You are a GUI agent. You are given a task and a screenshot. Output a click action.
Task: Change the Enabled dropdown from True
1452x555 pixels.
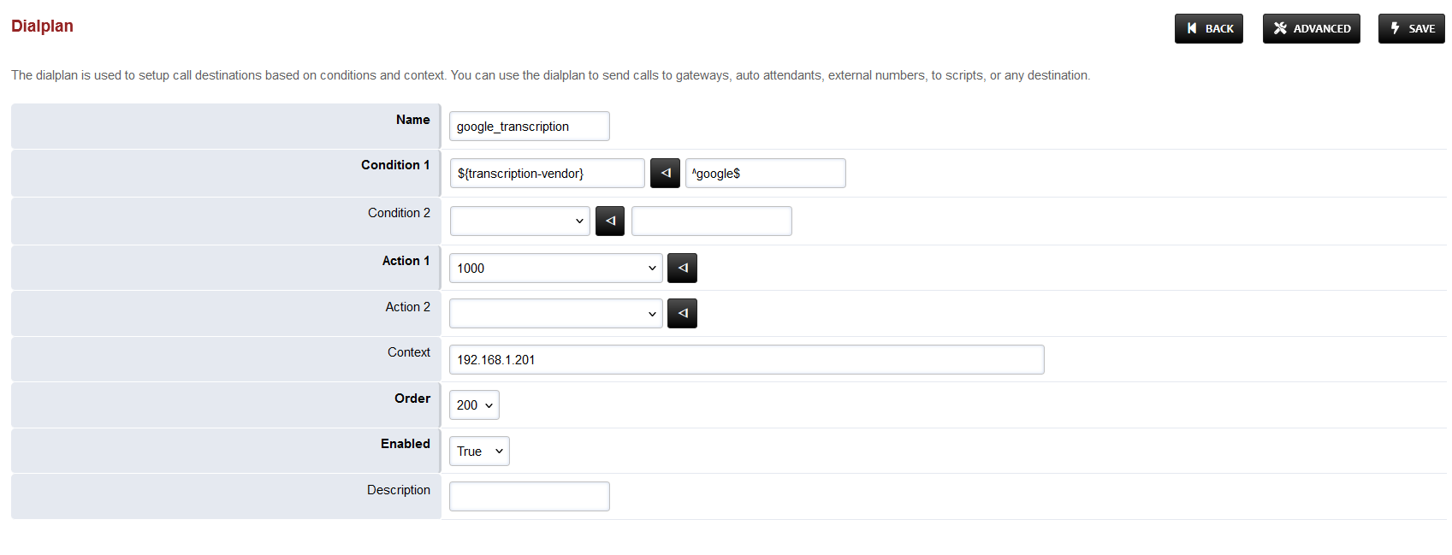click(x=479, y=452)
